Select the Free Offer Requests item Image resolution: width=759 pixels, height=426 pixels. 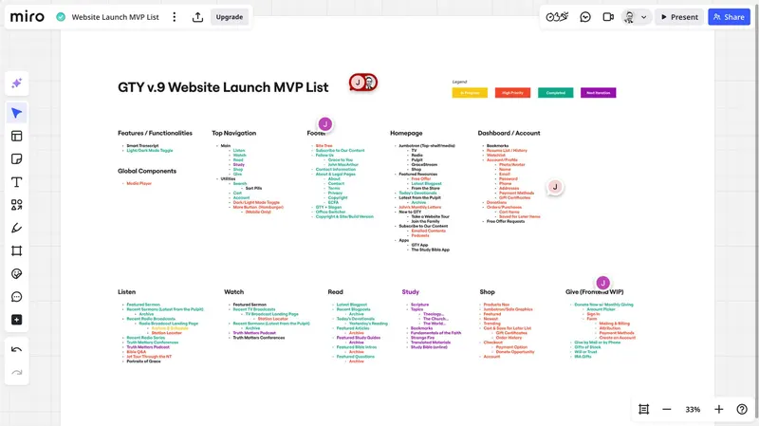point(506,221)
